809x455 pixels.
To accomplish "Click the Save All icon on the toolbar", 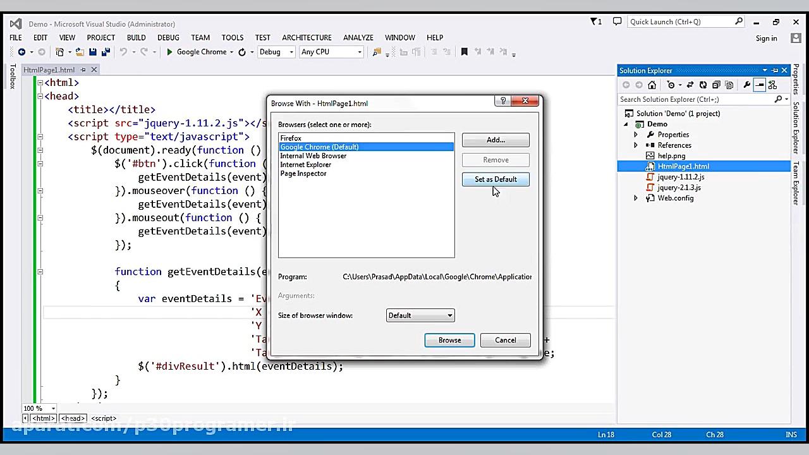I will [104, 52].
